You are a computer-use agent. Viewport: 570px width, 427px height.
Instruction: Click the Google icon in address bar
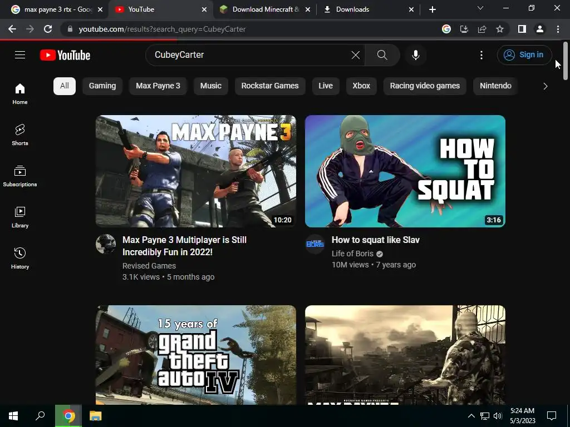pyautogui.click(x=446, y=29)
